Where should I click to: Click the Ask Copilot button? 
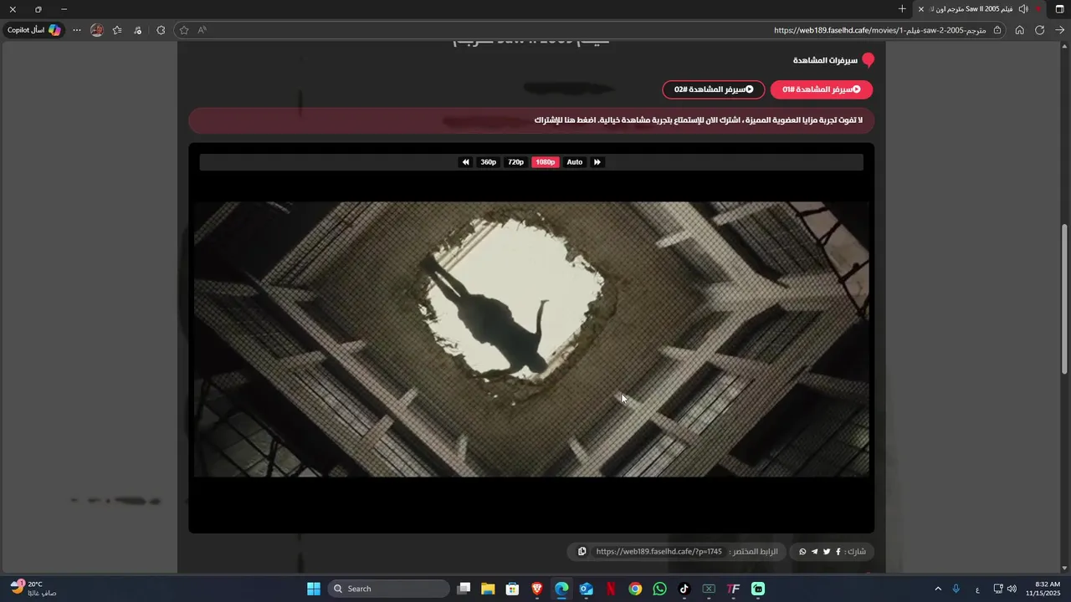[34, 30]
